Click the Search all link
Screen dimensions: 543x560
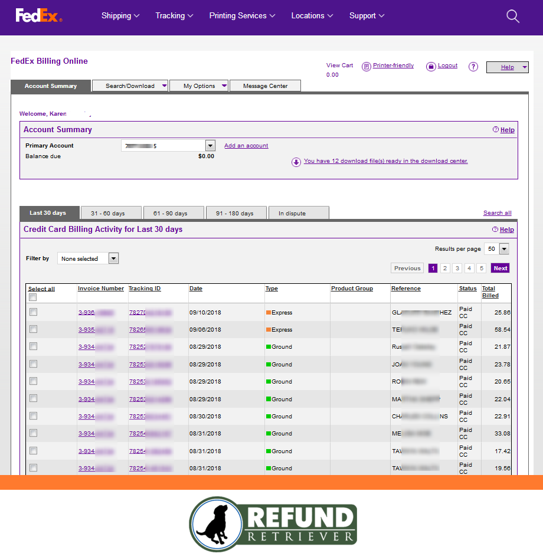coord(498,213)
